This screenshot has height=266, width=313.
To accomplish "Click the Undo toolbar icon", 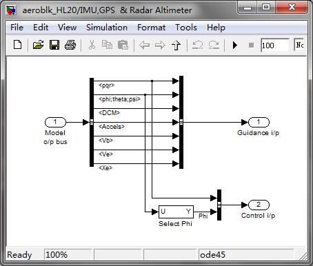I will (198, 45).
